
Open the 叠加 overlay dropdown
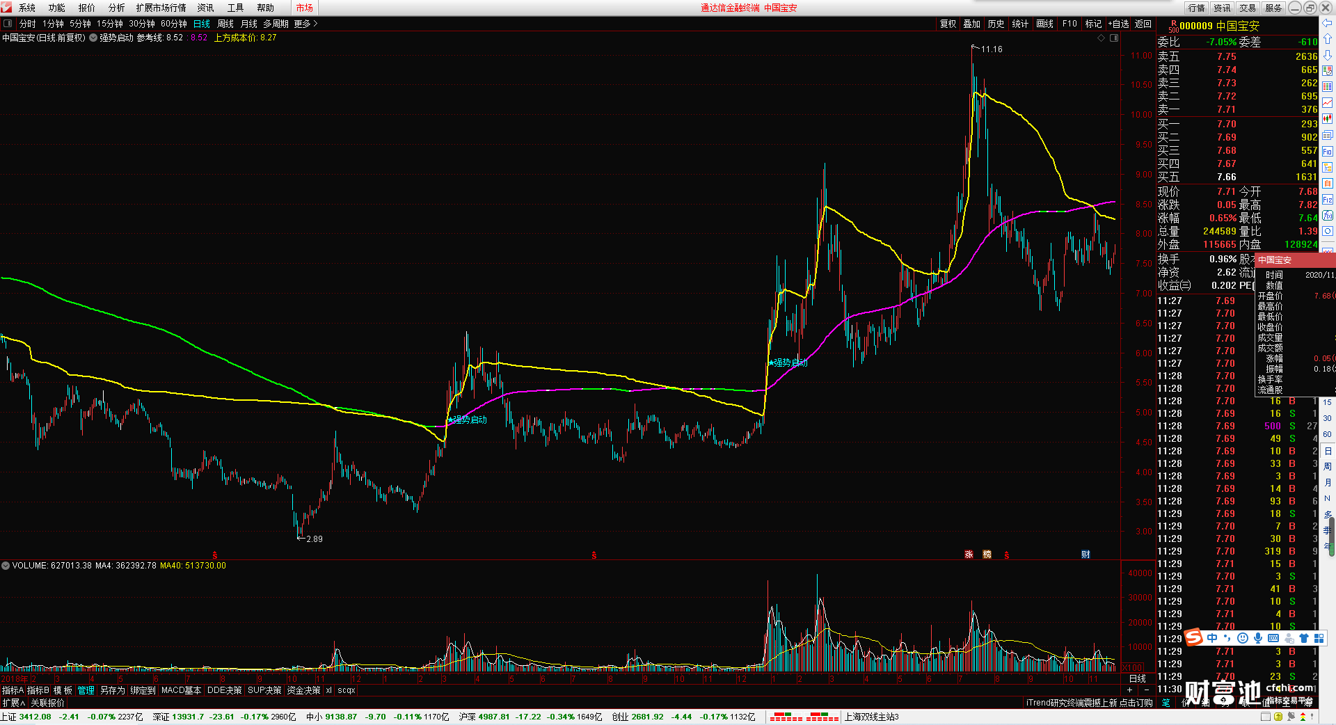971,24
